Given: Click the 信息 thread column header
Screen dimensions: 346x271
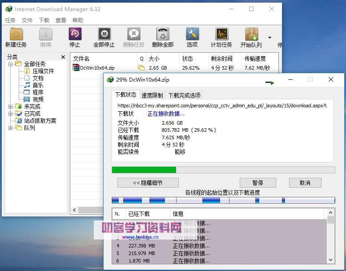Looking at the screenshot, I should point(247,214).
